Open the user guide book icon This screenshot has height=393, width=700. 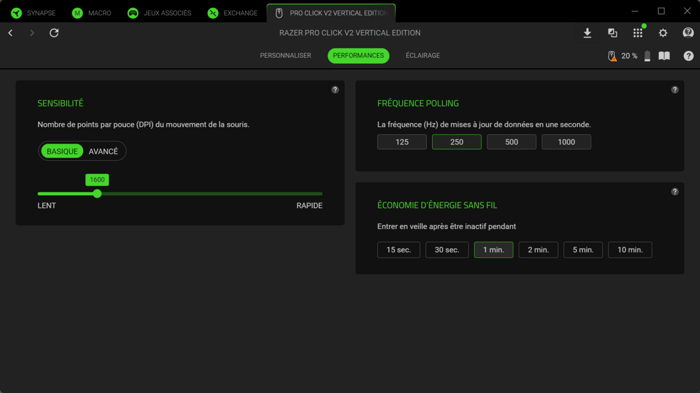664,56
